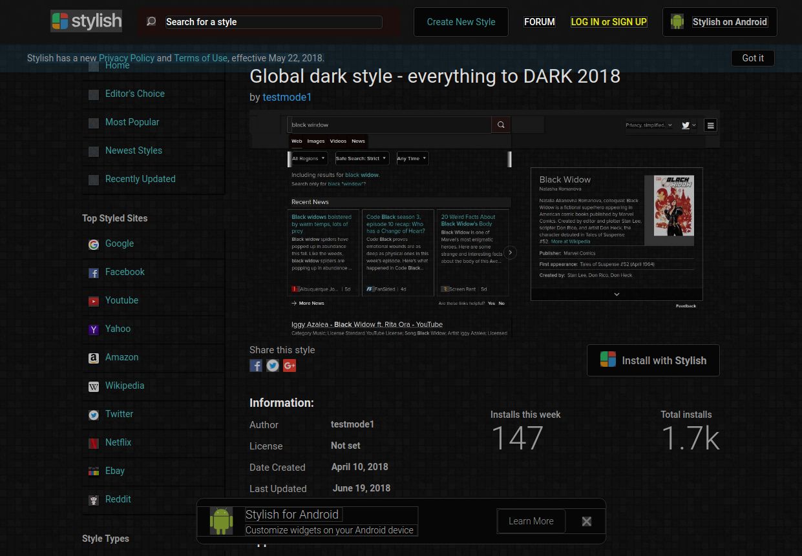Open Google styles link
802x556 pixels.
120,243
